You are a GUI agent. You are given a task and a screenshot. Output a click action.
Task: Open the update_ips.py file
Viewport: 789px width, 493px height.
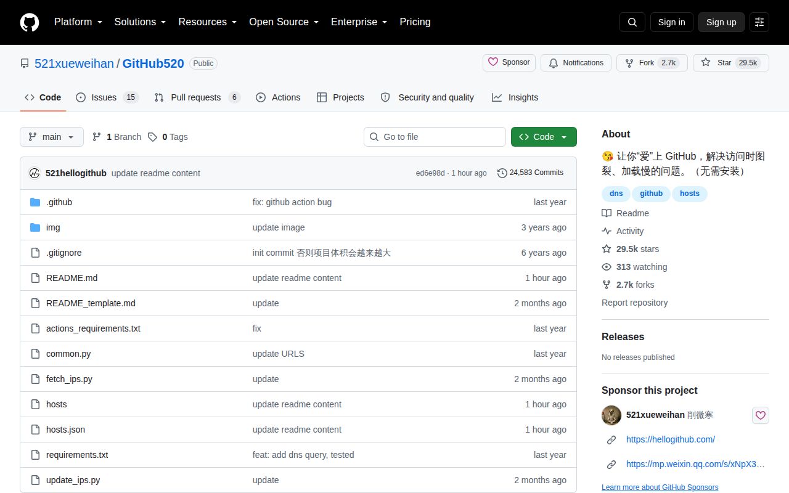coord(73,480)
